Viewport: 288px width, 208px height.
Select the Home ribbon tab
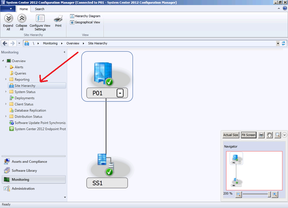[x=24, y=9]
